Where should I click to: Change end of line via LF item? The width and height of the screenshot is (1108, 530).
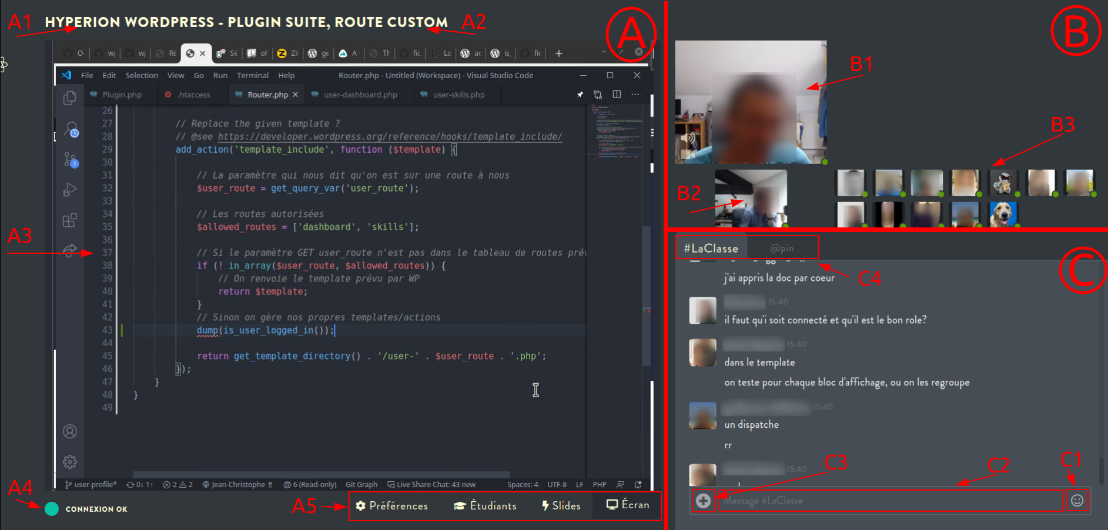coord(580,485)
